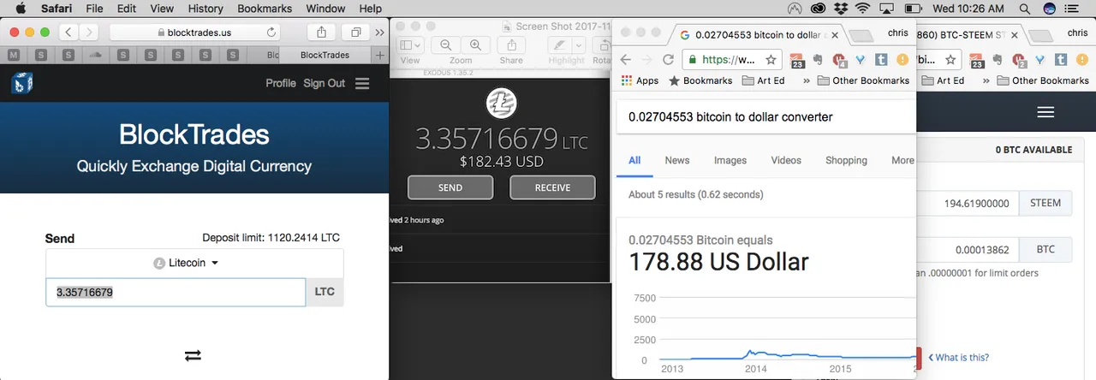This screenshot has height=380, width=1096.
Task: Click the Tumblr extension icon in front Chrome
Action: 882,60
